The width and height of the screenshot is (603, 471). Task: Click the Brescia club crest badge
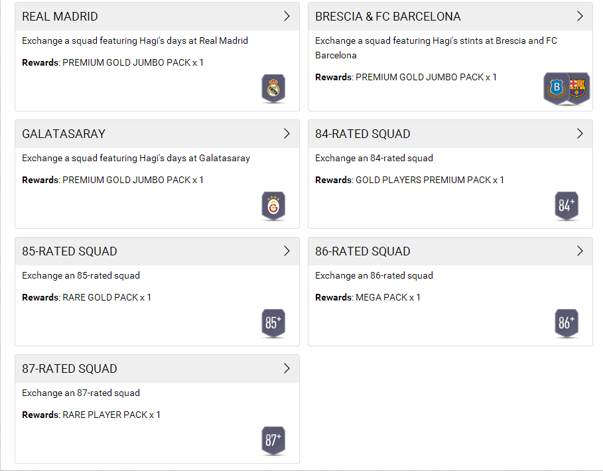pos(556,88)
